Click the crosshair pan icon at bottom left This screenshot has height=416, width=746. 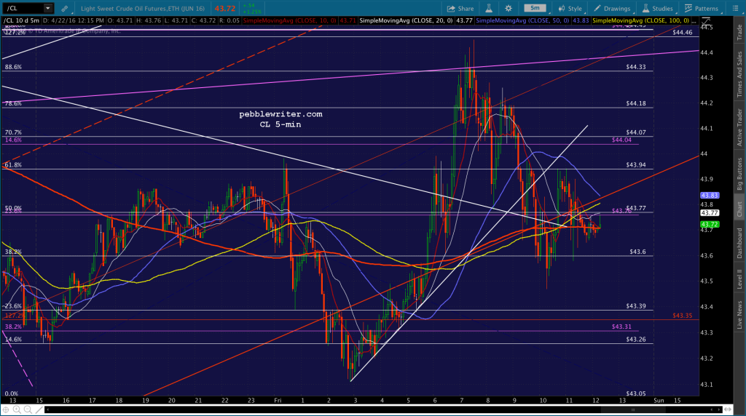click(x=6, y=409)
